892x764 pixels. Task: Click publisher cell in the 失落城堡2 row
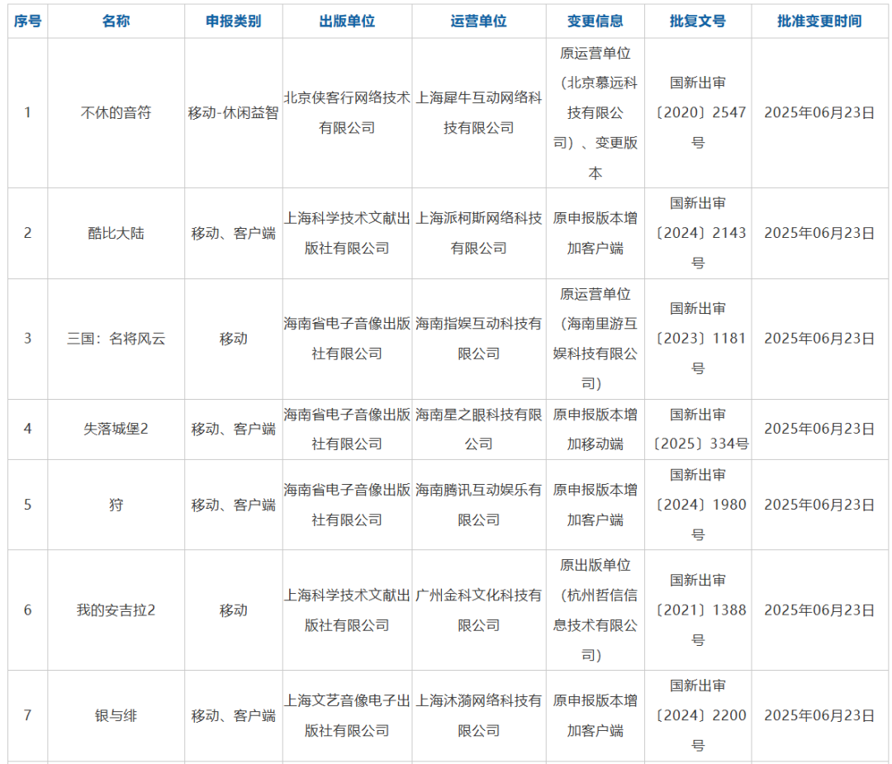point(347,429)
